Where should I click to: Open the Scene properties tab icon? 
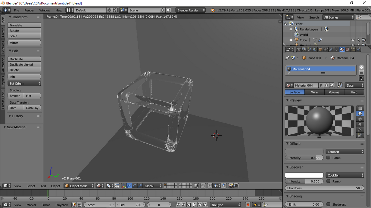(309, 49)
